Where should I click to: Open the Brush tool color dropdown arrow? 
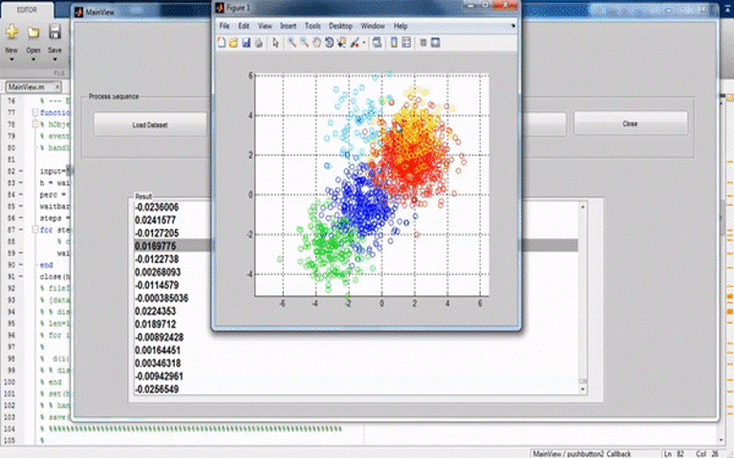[364, 43]
